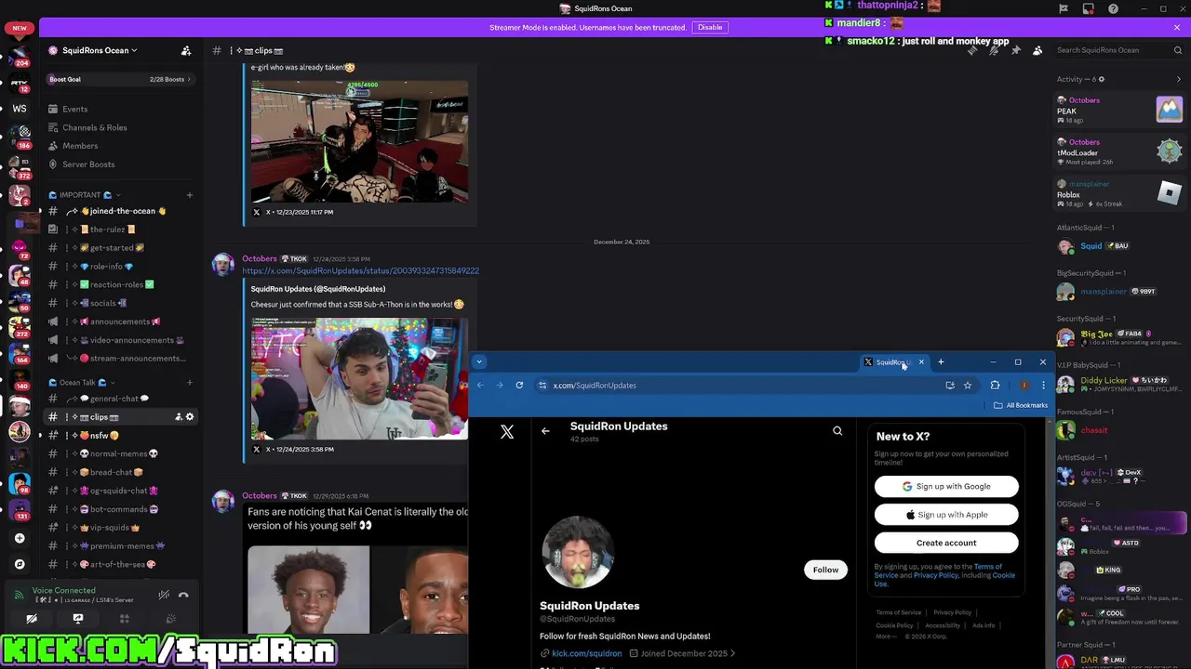This screenshot has width=1191, height=669.
Task: Open the general-chat channel
Action: (119, 399)
